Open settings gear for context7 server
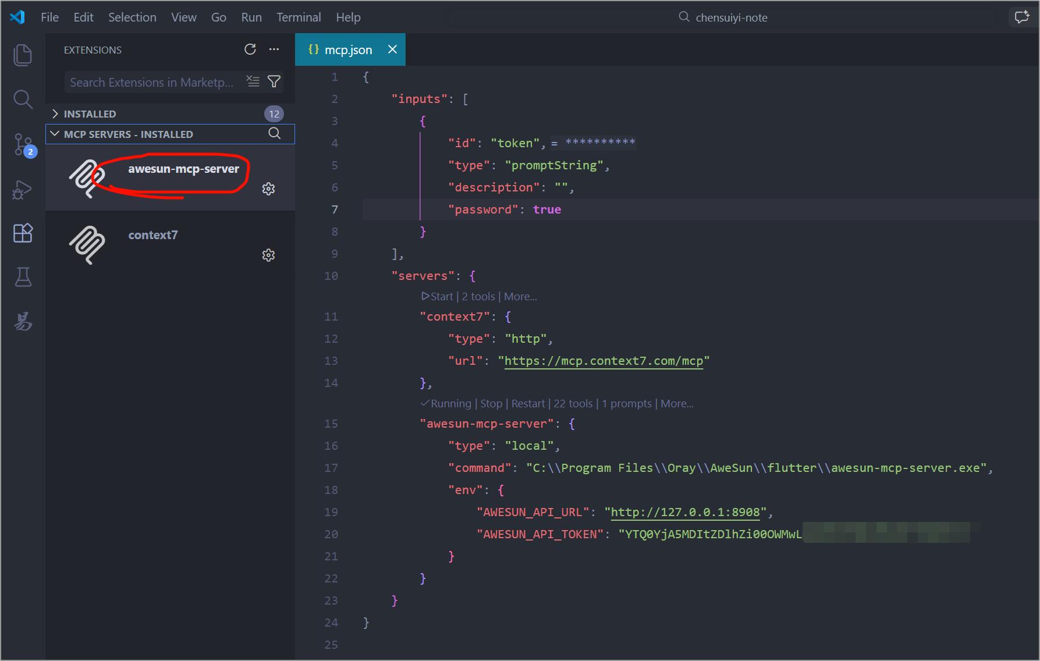 click(268, 255)
